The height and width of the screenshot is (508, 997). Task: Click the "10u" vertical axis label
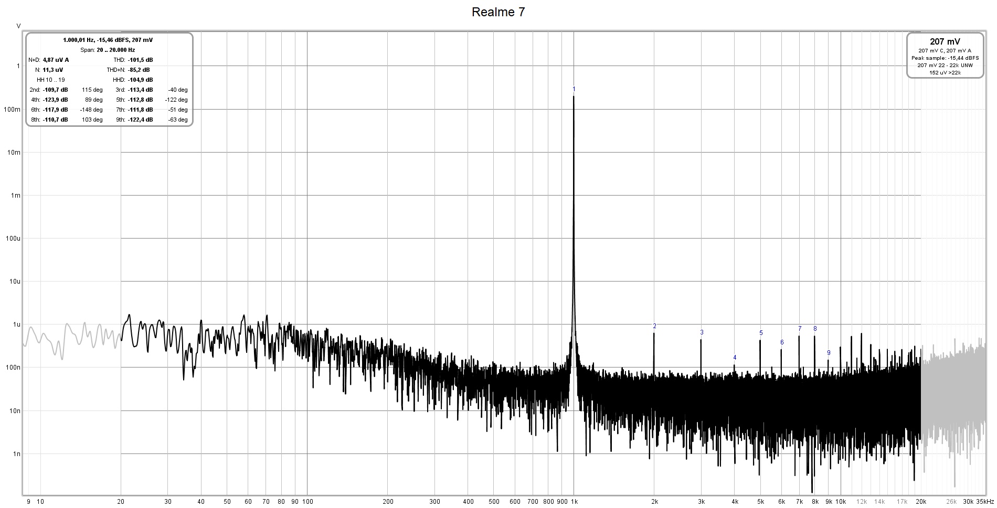click(14, 282)
